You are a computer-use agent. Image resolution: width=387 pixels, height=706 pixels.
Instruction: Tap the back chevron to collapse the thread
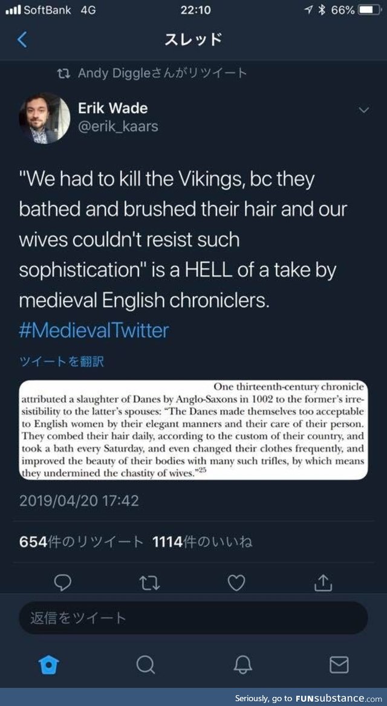[x=22, y=38]
